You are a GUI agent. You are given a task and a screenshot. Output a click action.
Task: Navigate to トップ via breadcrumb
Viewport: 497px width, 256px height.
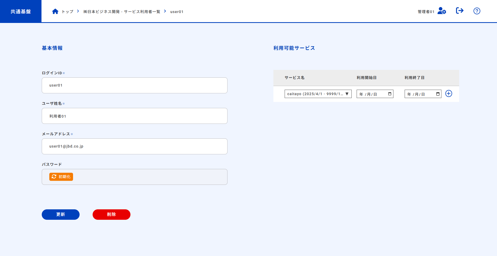pyautogui.click(x=67, y=11)
